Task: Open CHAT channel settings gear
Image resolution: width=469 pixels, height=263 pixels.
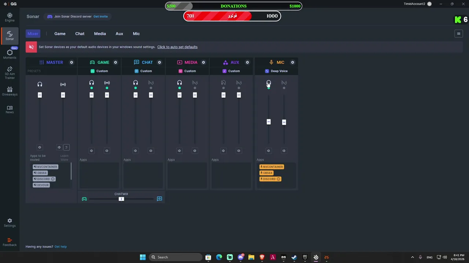Action: [159, 62]
